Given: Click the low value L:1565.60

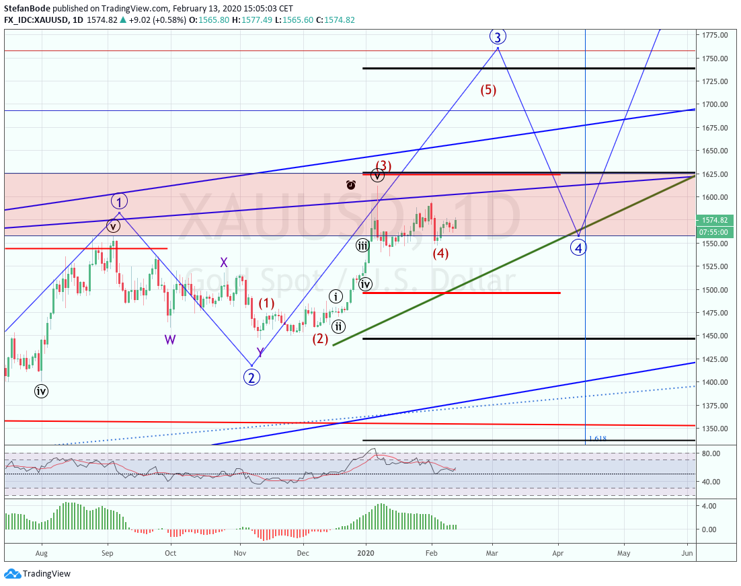Looking at the screenshot, I should 295,20.
